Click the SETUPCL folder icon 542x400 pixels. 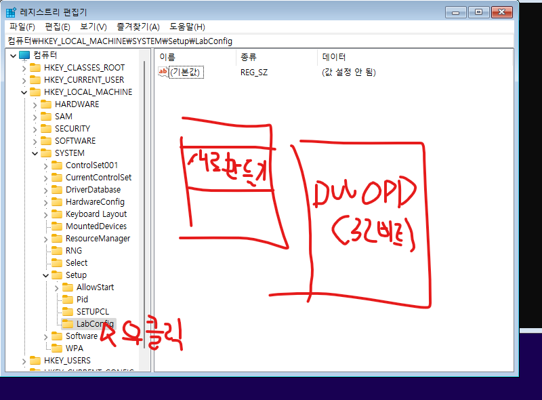[x=68, y=311]
